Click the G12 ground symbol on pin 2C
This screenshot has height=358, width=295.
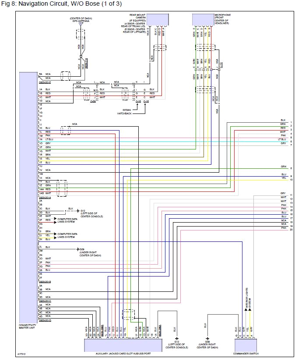[x=77, y=211]
